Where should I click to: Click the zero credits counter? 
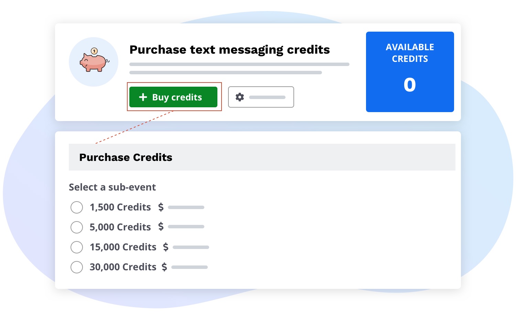click(x=410, y=85)
